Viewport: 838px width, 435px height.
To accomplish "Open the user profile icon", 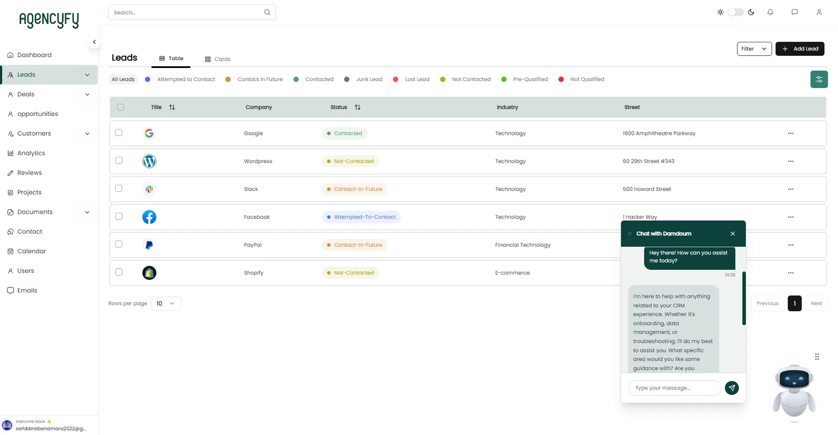I will tap(819, 12).
